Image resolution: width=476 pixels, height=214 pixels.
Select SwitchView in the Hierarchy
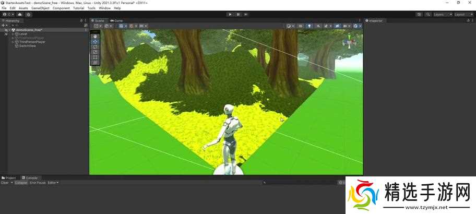click(27, 46)
